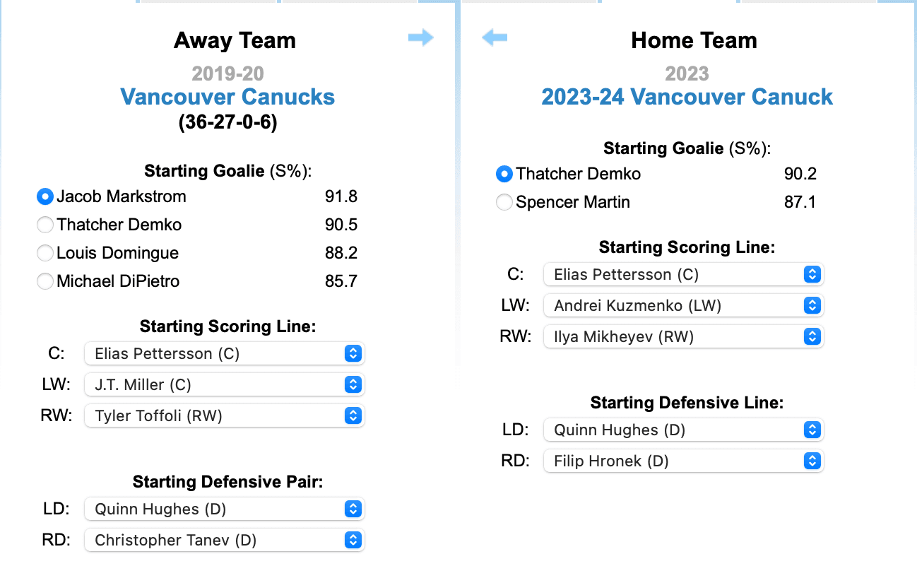Select Michael DiPietro as away starting goalie

click(45, 281)
